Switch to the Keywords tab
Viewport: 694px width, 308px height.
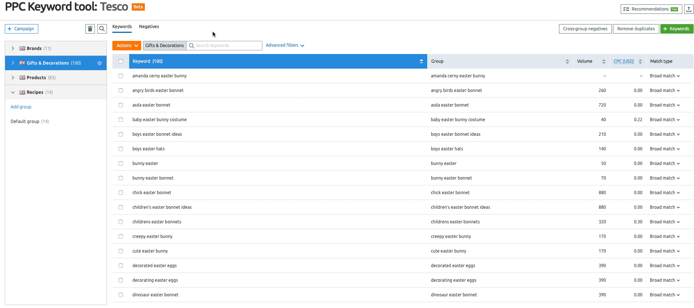[122, 27]
